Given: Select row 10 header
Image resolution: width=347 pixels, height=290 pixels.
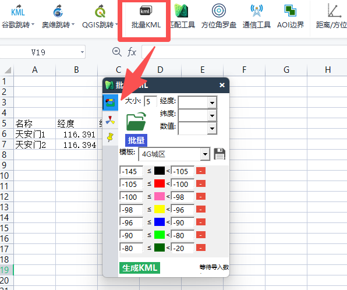Looking at the screenshot, I should click(x=6, y=175).
